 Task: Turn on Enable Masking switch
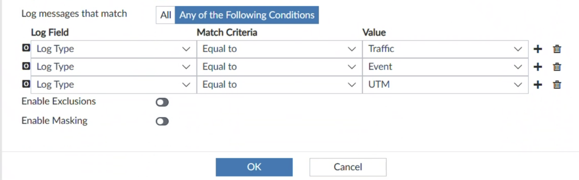pyautogui.click(x=162, y=121)
